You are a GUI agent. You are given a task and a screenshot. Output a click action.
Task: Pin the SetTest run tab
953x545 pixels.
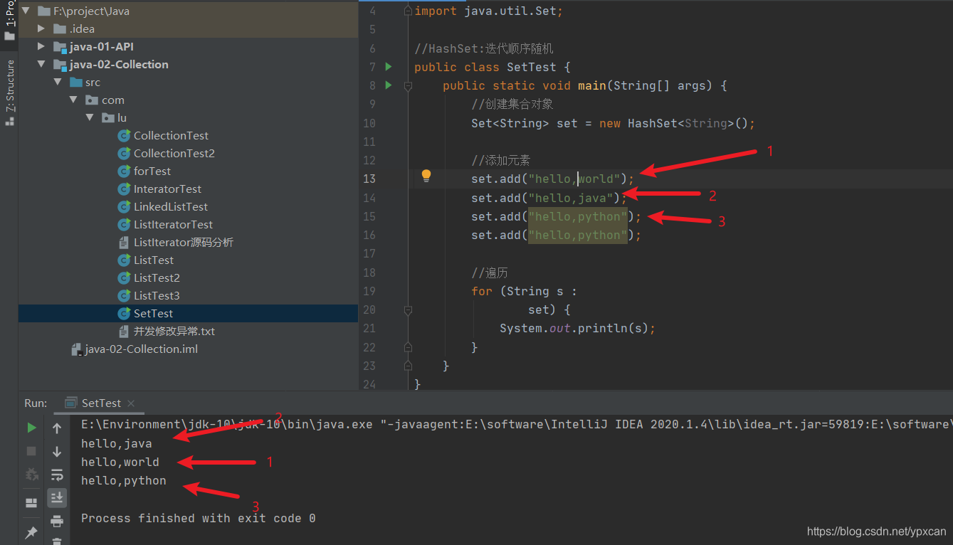pyautogui.click(x=31, y=532)
